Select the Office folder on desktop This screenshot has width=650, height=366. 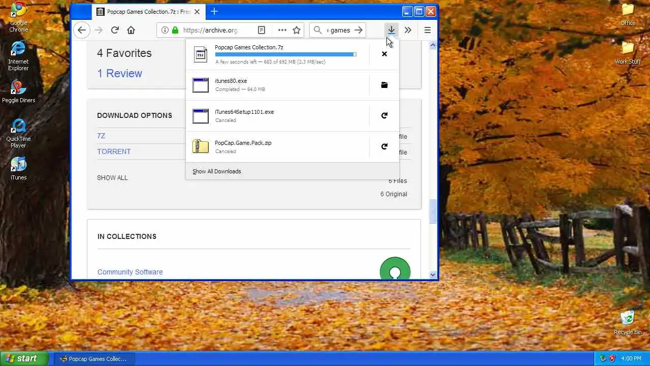628,14
